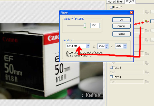Click into the opacity value field showing 255
Screen dimensions: 154x106
click(95, 25)
